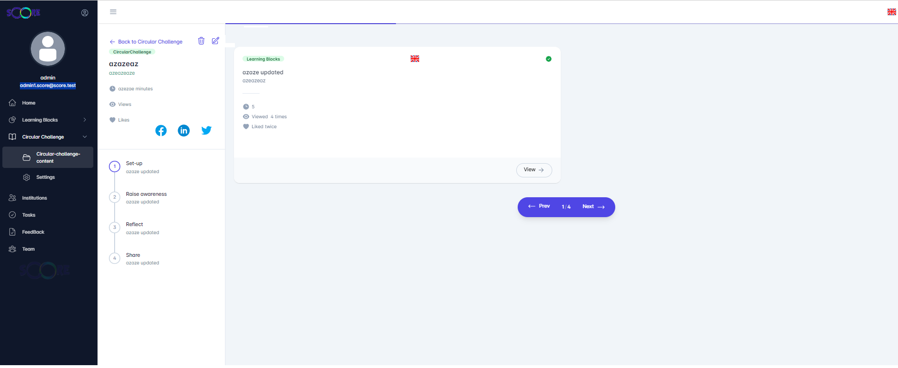The image size is (898, 368).
Task: Go to Tasks in sidebar
Action: [x=28, y=215]
